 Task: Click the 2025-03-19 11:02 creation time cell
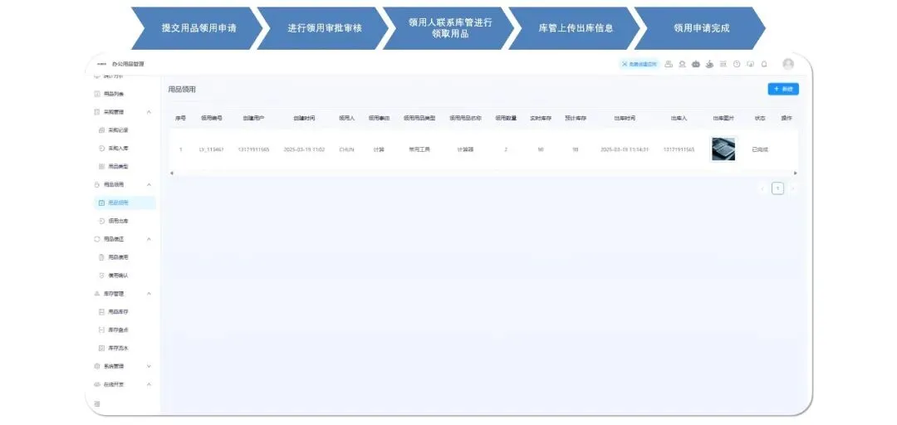click(304, 149)
